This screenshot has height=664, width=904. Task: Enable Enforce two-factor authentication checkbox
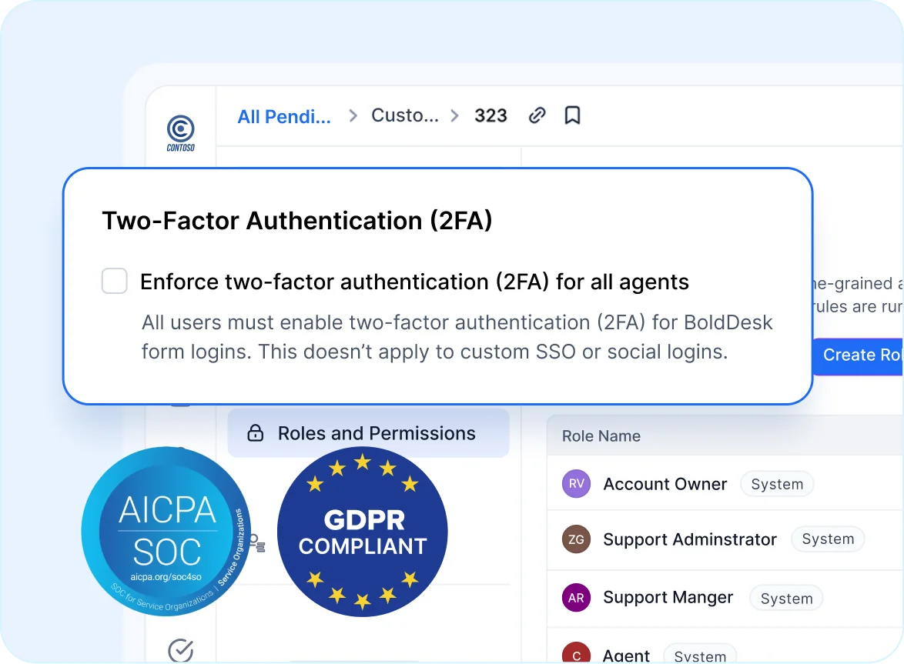point(114,281)
